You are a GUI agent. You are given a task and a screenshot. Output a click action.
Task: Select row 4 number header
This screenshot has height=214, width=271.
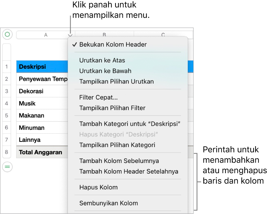point(7,103)
